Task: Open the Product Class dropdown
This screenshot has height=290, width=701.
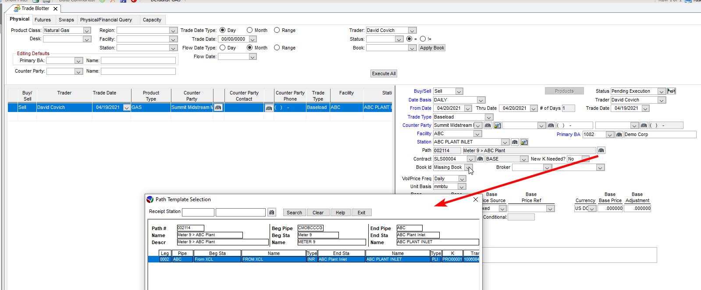Action: (87, 30)
